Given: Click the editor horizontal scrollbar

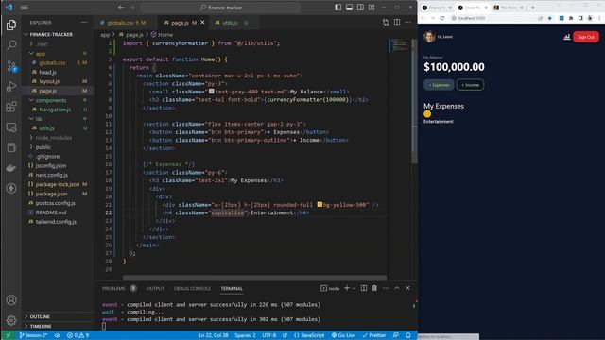Looking at the screenshot, I should click(x=254, y=278).
